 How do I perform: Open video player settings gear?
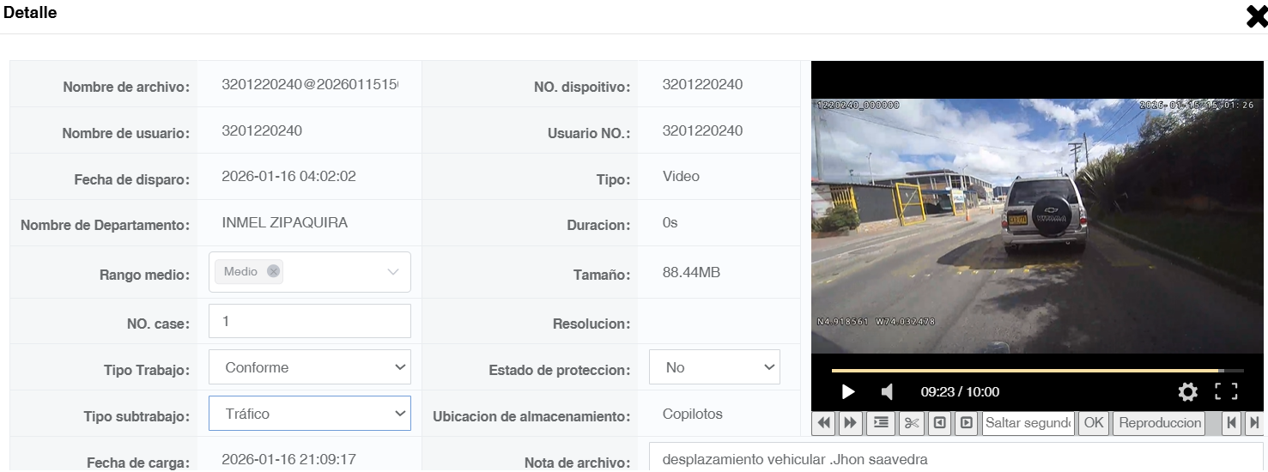(x=1188, y=392)
